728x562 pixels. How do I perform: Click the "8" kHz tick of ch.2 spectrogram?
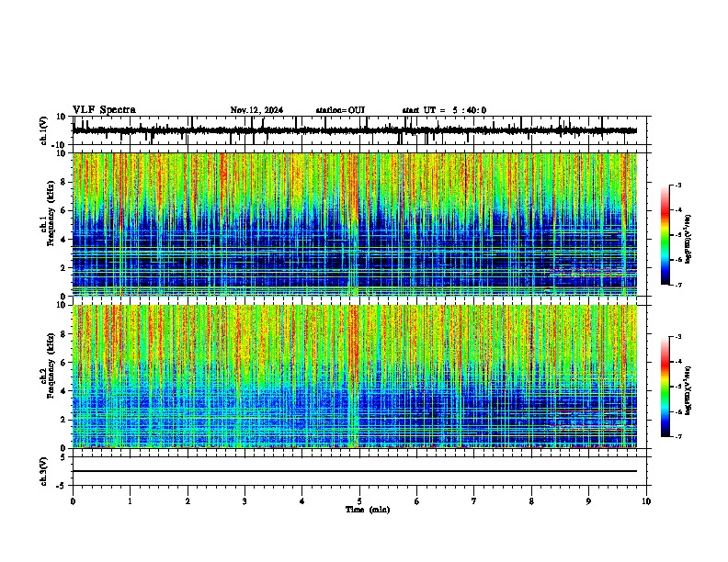pos(63,333)
